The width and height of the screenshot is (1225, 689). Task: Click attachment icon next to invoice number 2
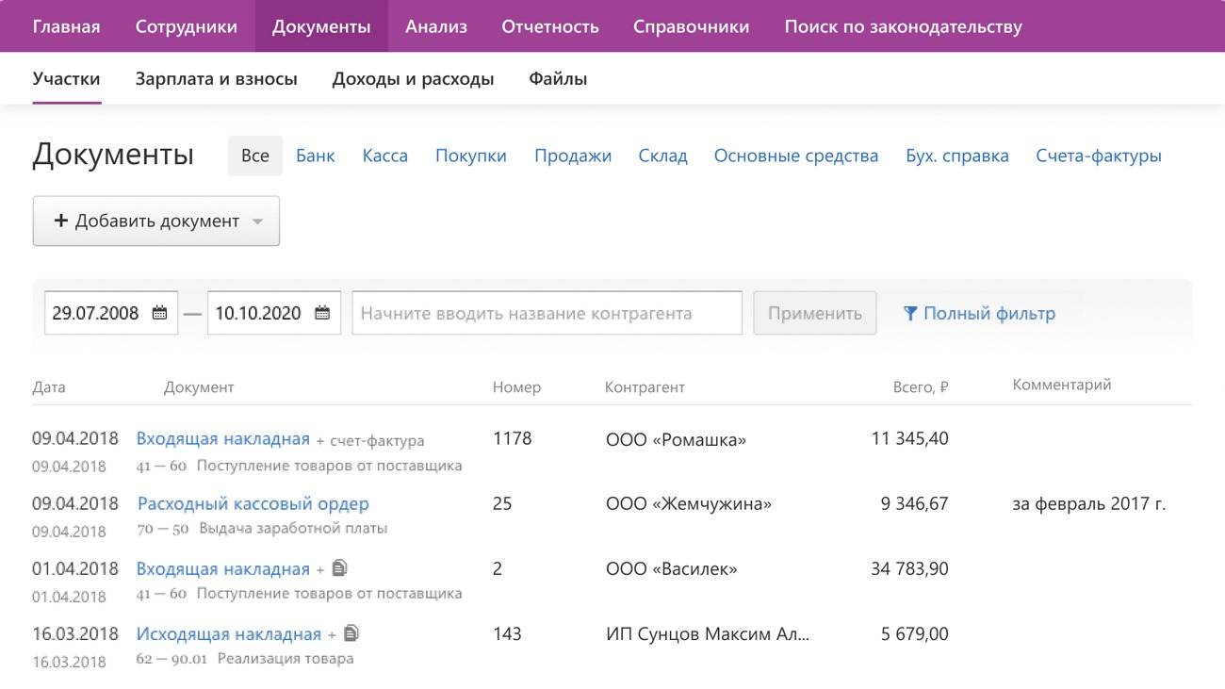pyautogui.click(x=339, y=568)
